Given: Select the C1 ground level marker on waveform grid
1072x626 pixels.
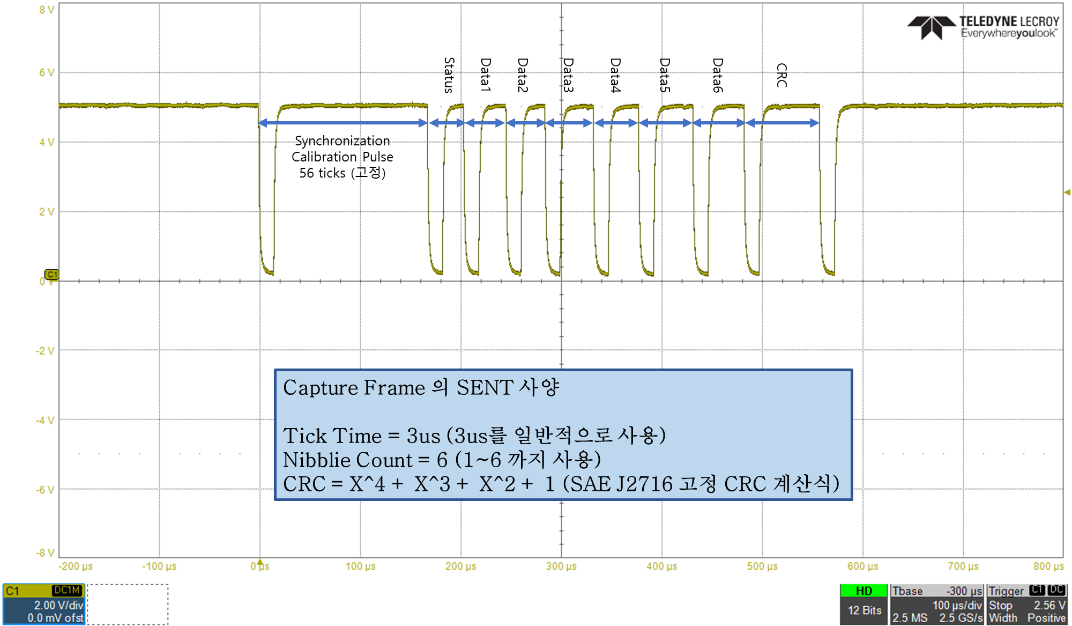Looking at the screenshot, I should (51, 275).
